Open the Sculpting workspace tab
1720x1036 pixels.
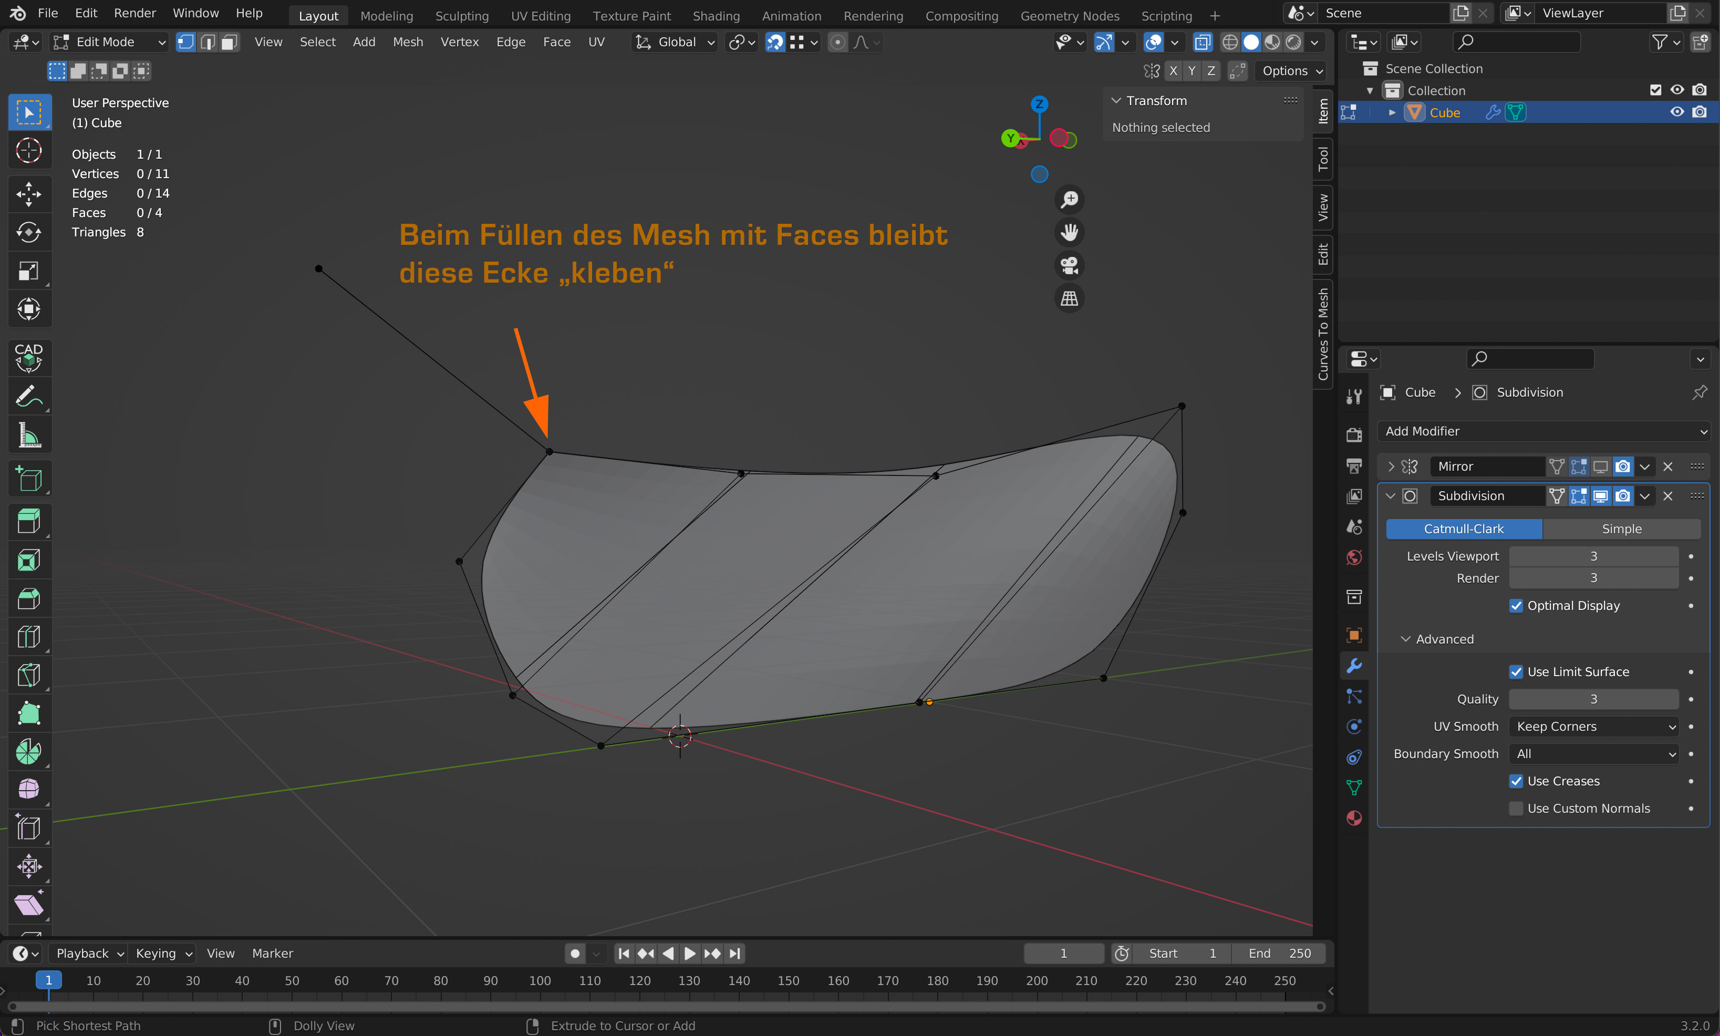pos(461,15)
